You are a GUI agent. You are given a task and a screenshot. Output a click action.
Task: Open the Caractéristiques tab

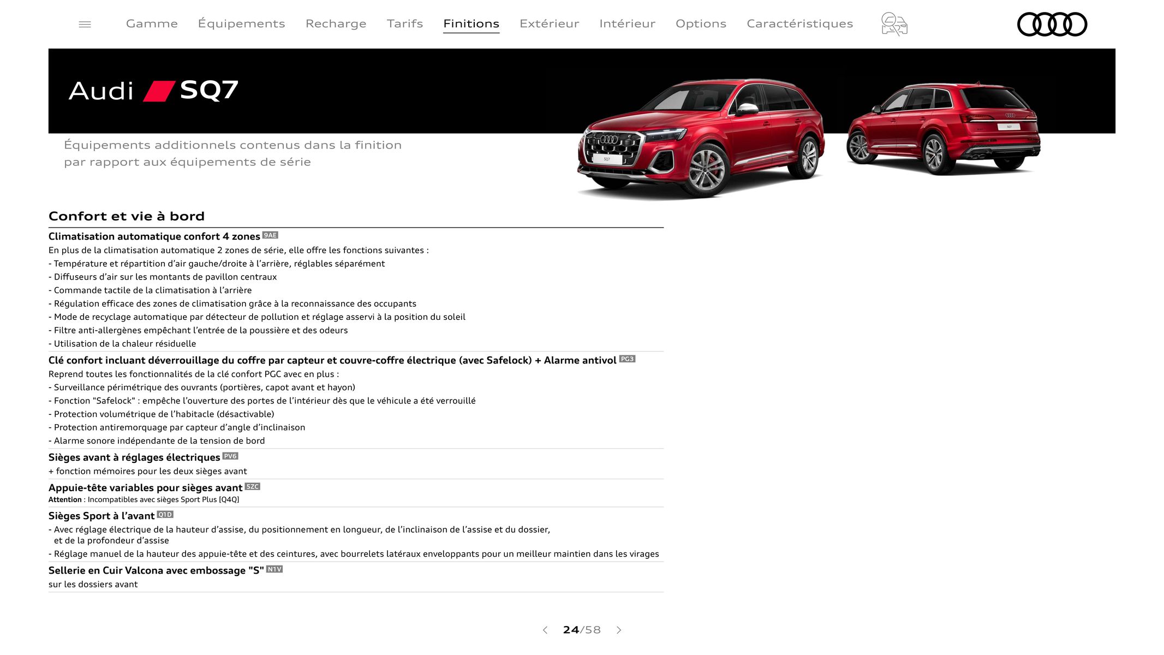pos(799,23)
